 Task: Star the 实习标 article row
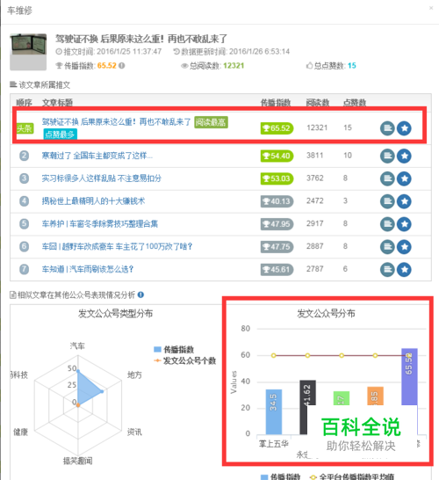[x=404, y=178]
